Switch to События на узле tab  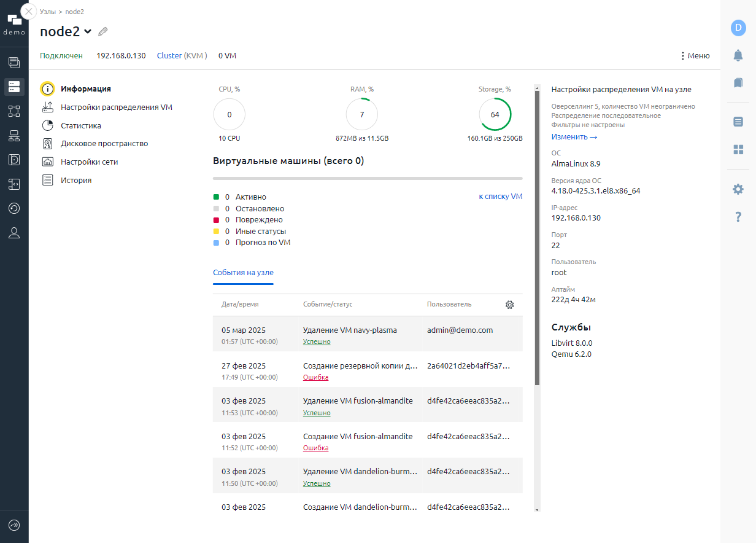pos(243,273)
